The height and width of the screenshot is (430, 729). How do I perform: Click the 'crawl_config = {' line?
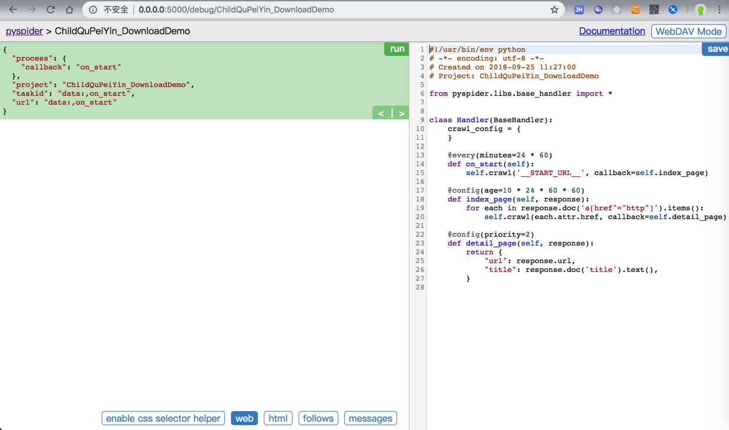484,129
